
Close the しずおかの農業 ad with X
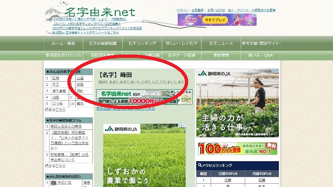184,126
